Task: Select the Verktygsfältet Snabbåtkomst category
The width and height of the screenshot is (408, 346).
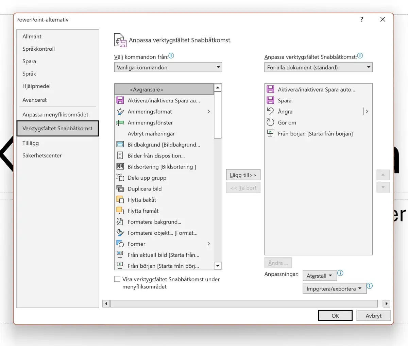Action: click(58, 128)
